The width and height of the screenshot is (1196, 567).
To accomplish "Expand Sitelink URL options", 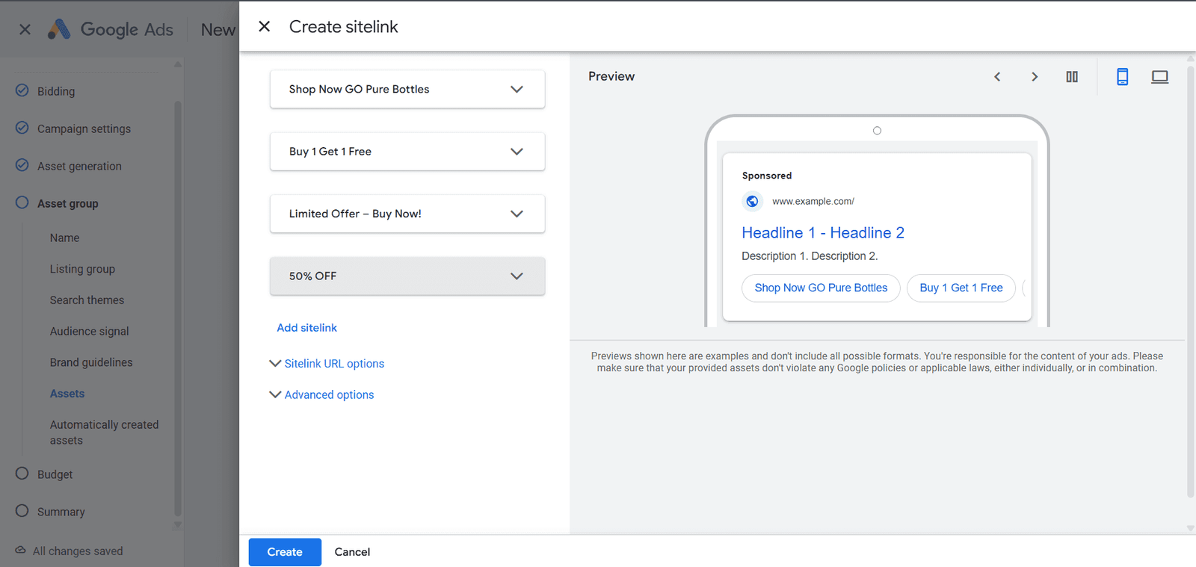I will (333, 364).
